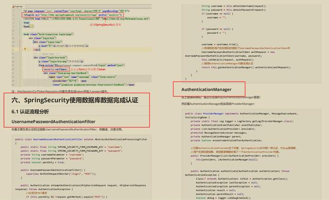Click the security:csrfInput tag in the code
This screenshot has height=200, width=329.
click(56, 69)
